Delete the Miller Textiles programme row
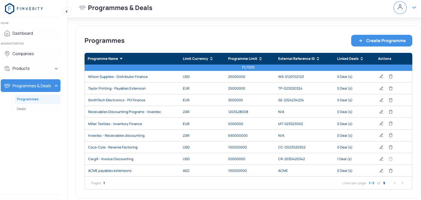The height and width of the screenshot is (200, 421). coord(391,124)
